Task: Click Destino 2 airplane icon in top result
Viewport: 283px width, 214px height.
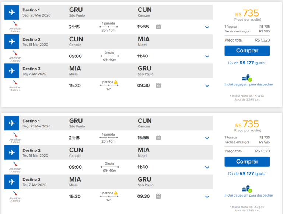Action: coord(11,42)
